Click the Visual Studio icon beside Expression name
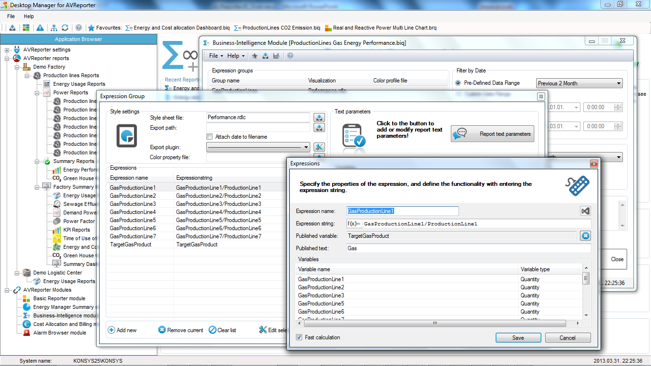 click(x=585, y=211)
